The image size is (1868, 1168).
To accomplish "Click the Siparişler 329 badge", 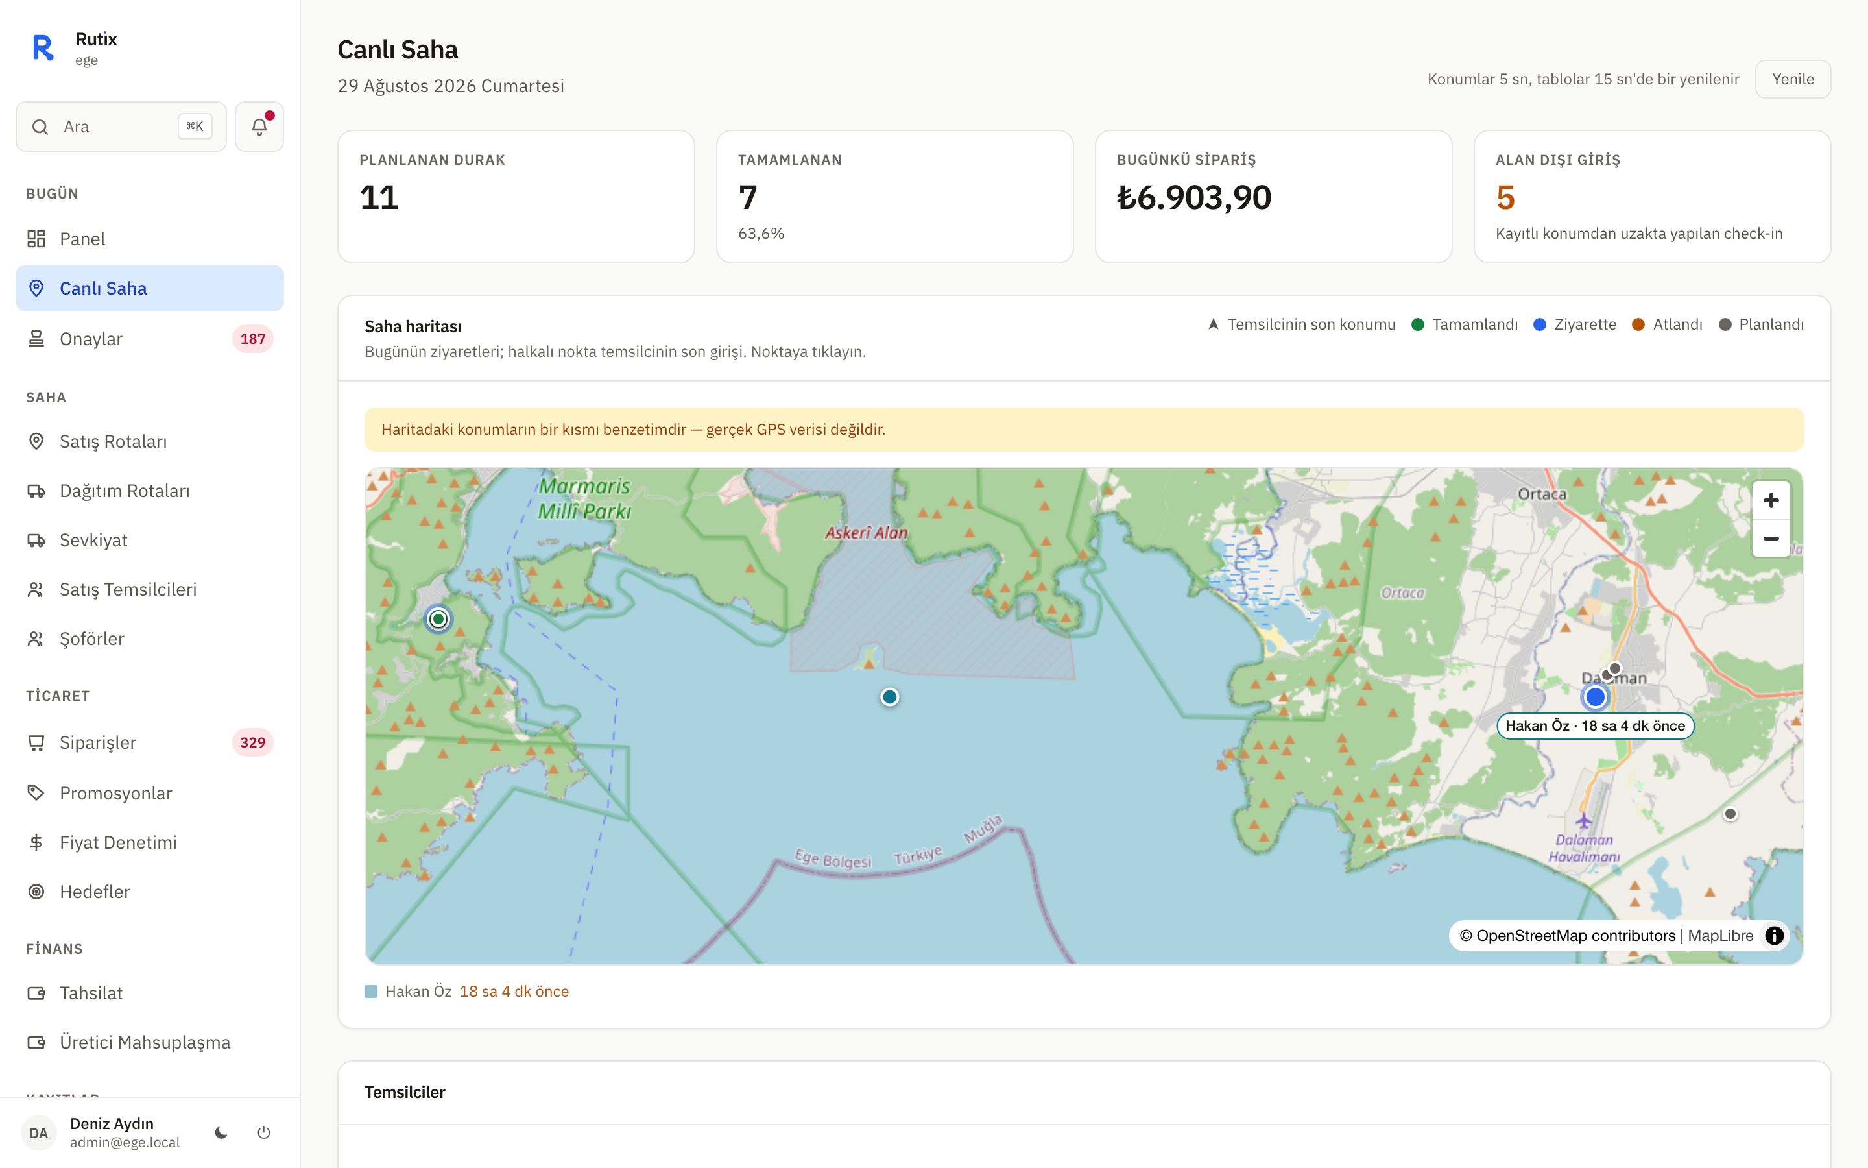I will click(252, 742).
